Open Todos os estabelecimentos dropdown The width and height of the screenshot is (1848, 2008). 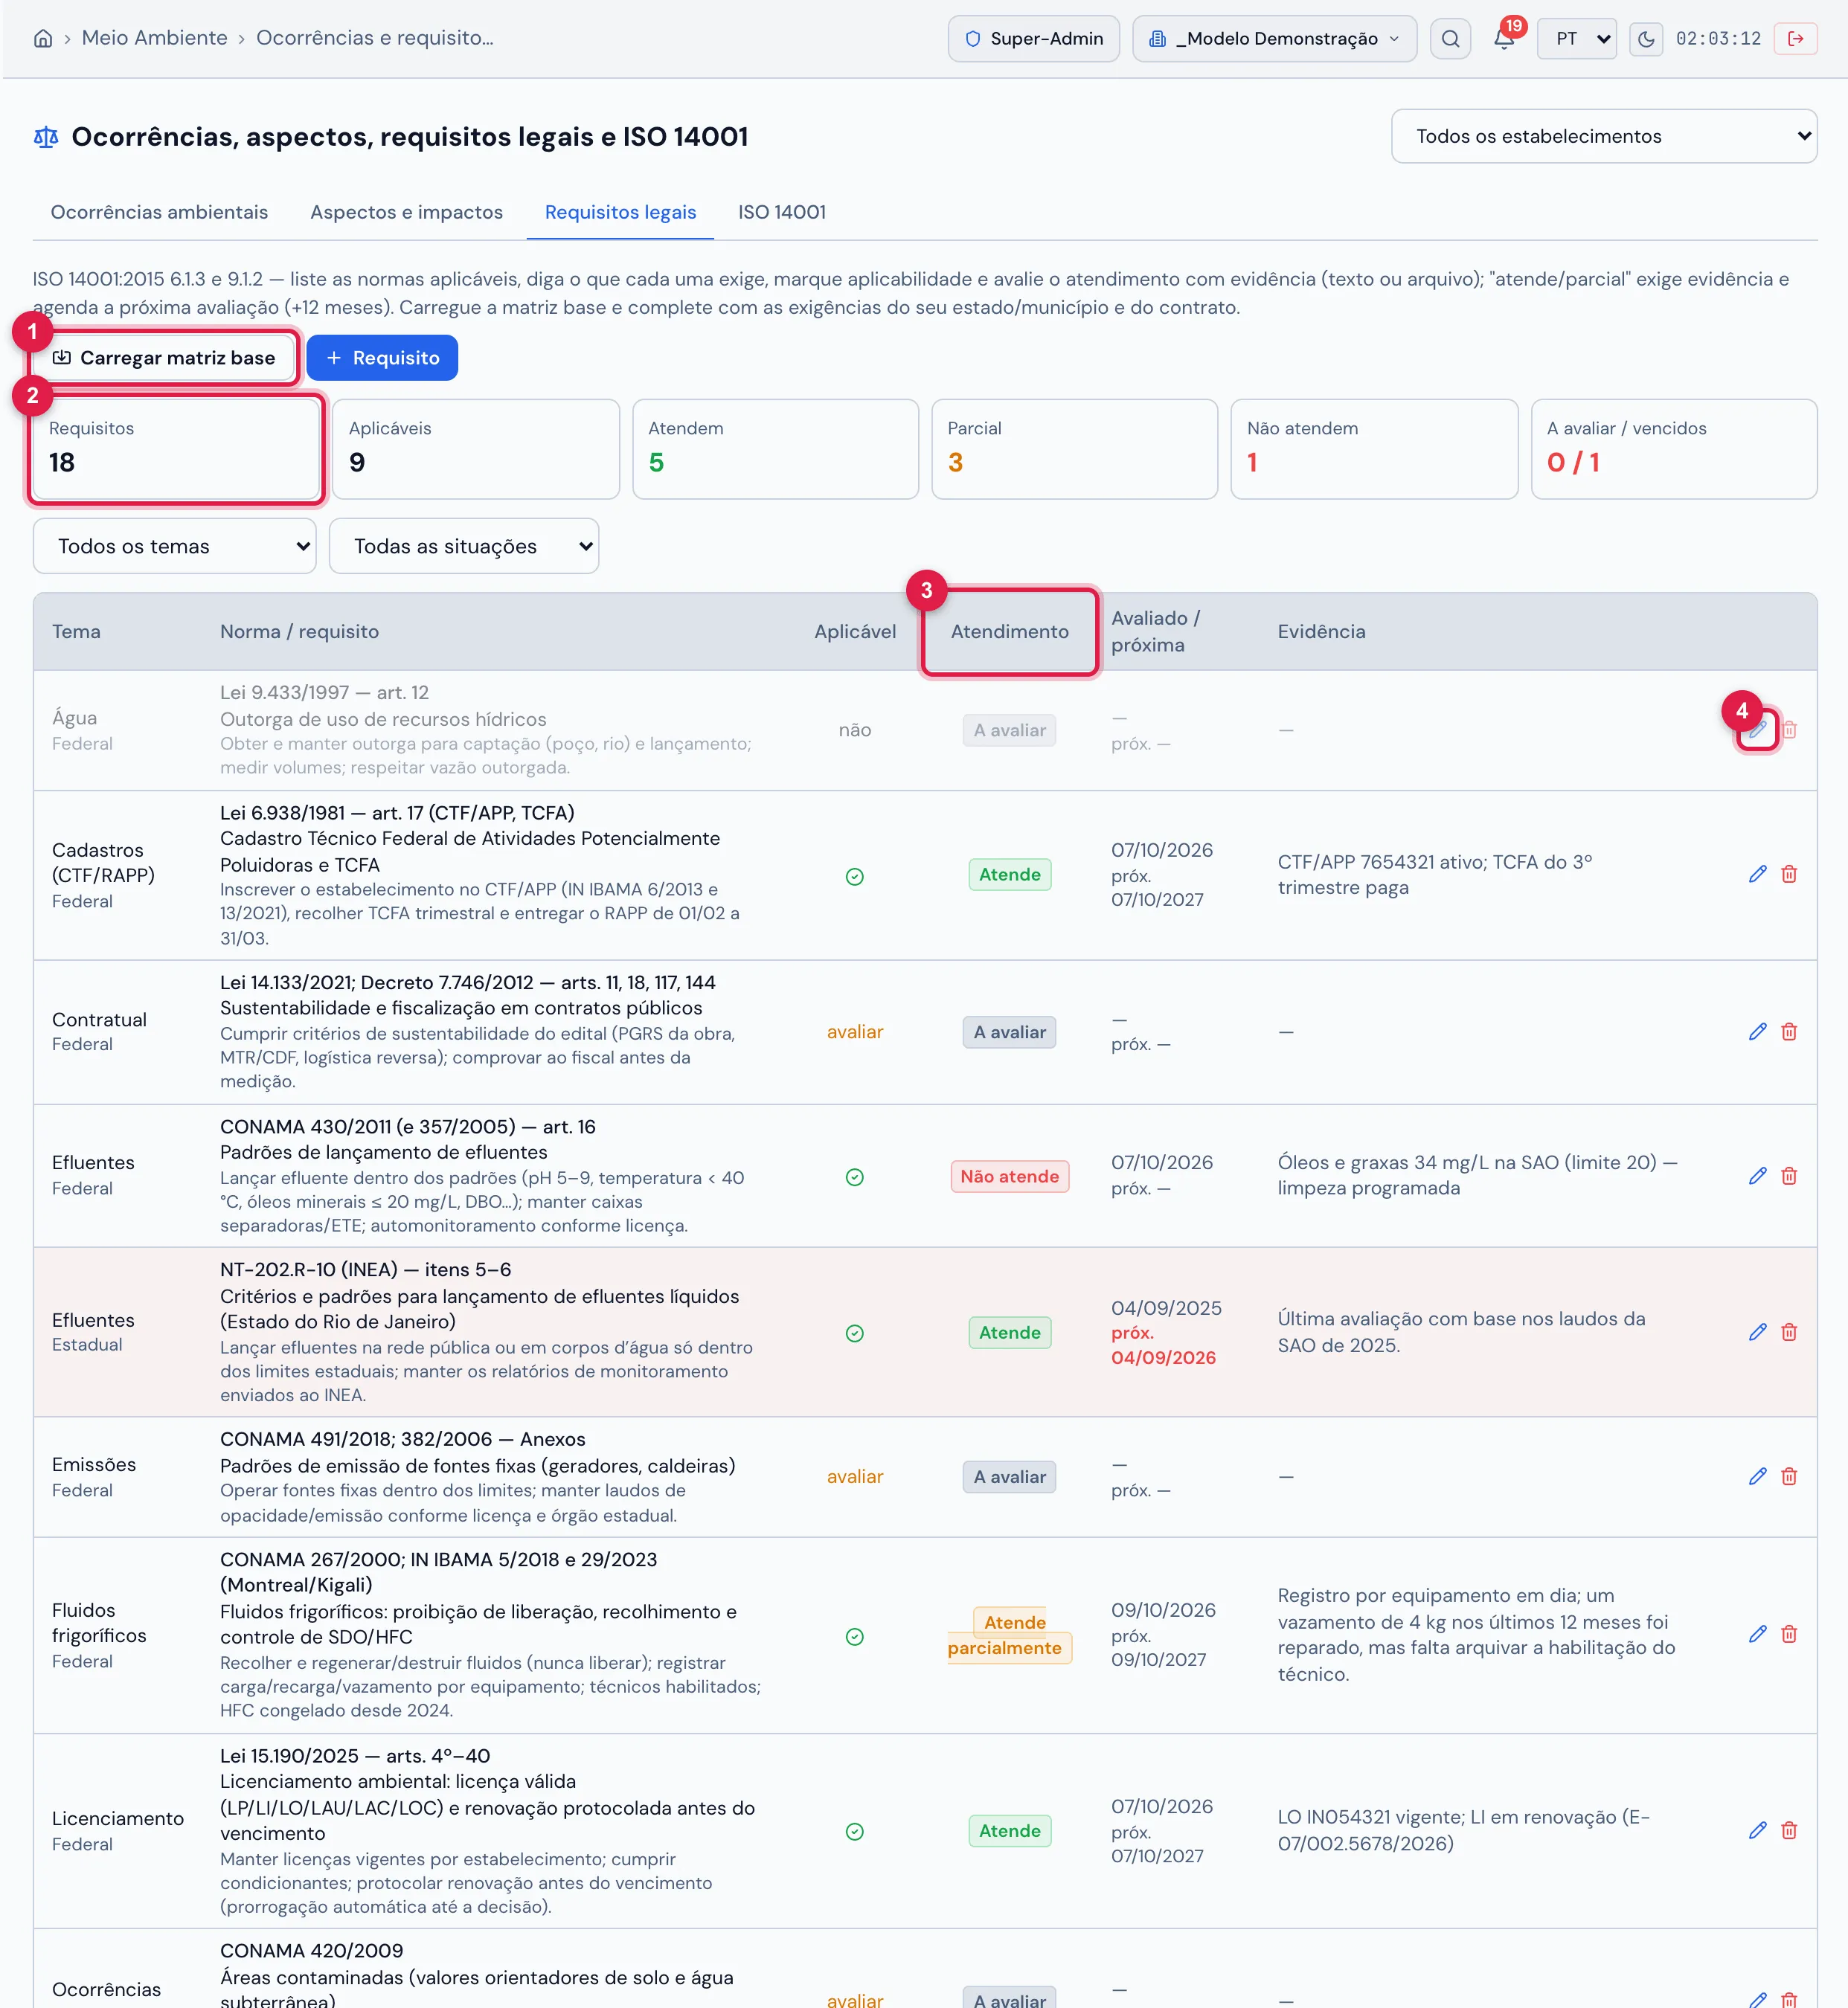(x=1603, y=136)
